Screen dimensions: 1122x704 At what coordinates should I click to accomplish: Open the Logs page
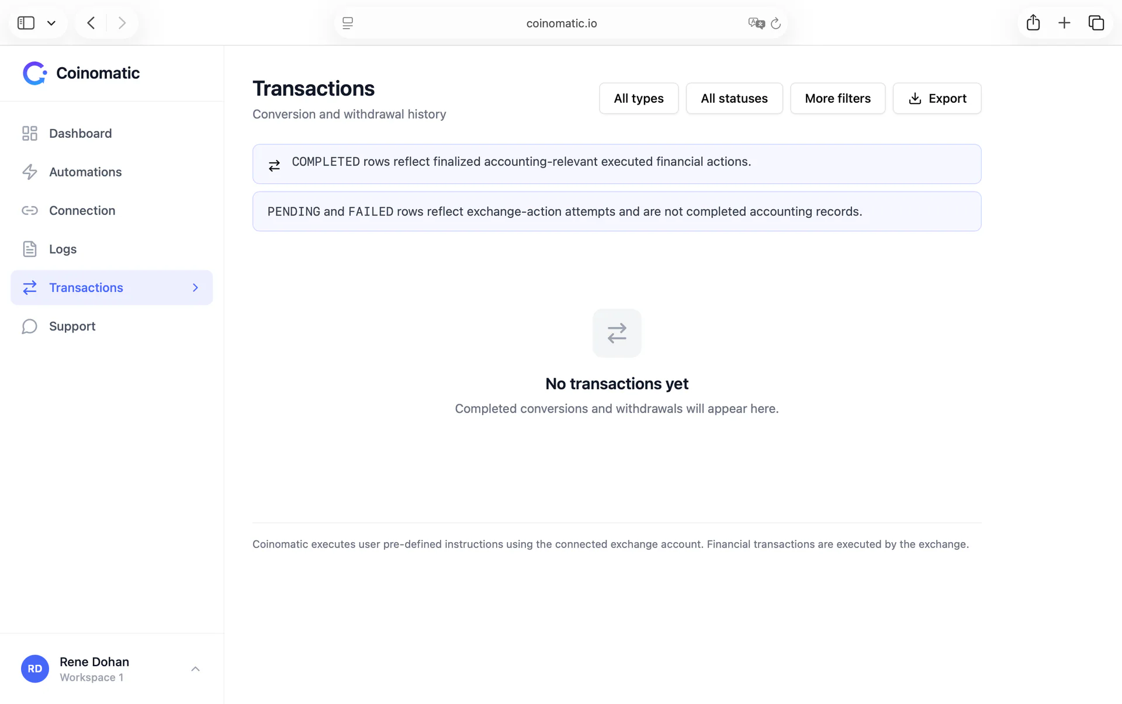[112, 249]
